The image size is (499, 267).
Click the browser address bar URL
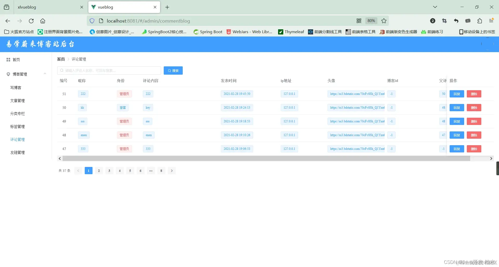[148, 21]
